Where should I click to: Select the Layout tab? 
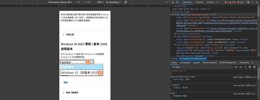[196, 62]
